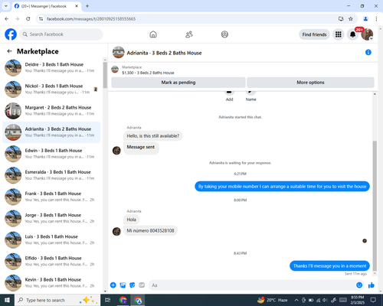Open Luis - 3 Beds 1 Bath House chat
The width and height of the screenshot is (383, 306).
(x=51, y=239)
